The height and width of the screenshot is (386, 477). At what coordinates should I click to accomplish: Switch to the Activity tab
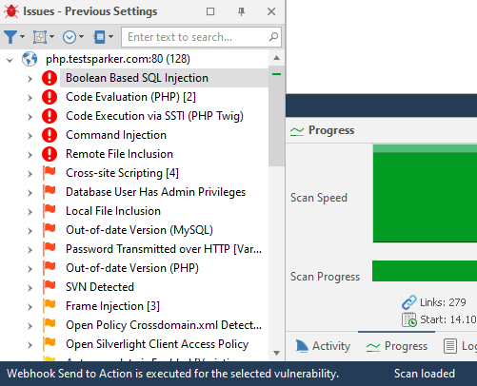323,346
